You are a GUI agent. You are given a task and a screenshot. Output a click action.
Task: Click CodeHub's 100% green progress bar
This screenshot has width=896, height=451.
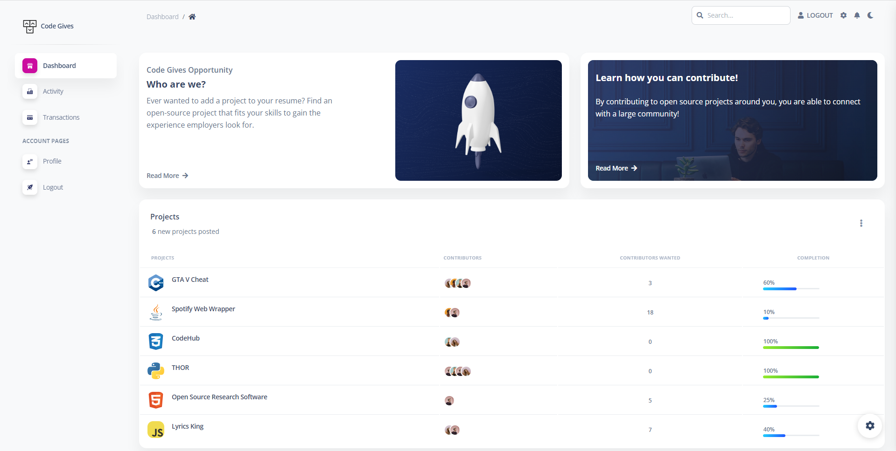(x=791, y=348)
